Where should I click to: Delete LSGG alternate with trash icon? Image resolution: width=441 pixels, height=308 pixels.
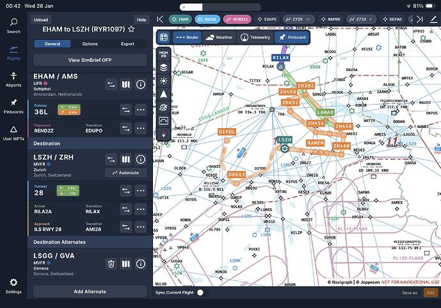(111, 264)
